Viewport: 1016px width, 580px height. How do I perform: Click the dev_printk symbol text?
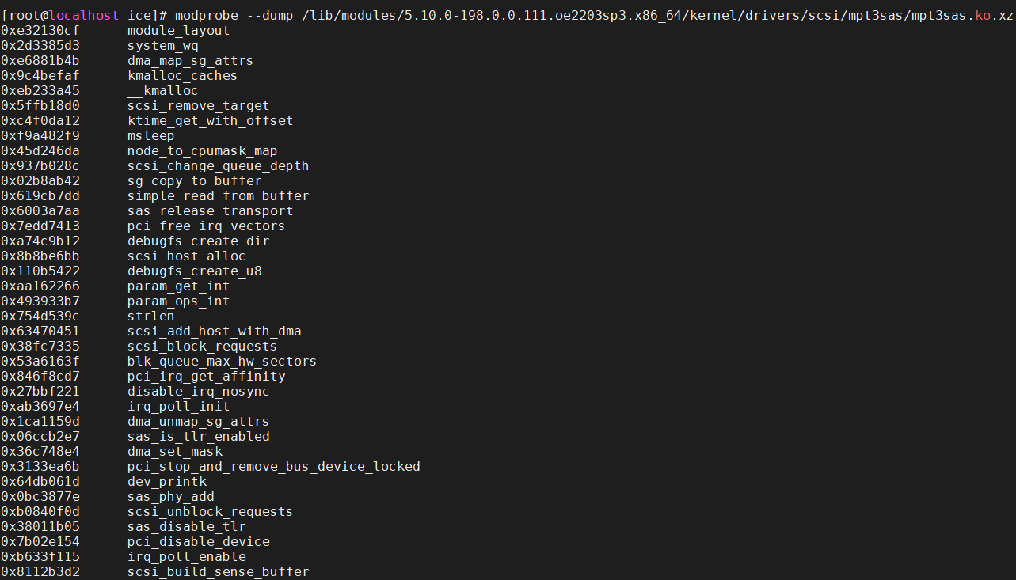166,482
